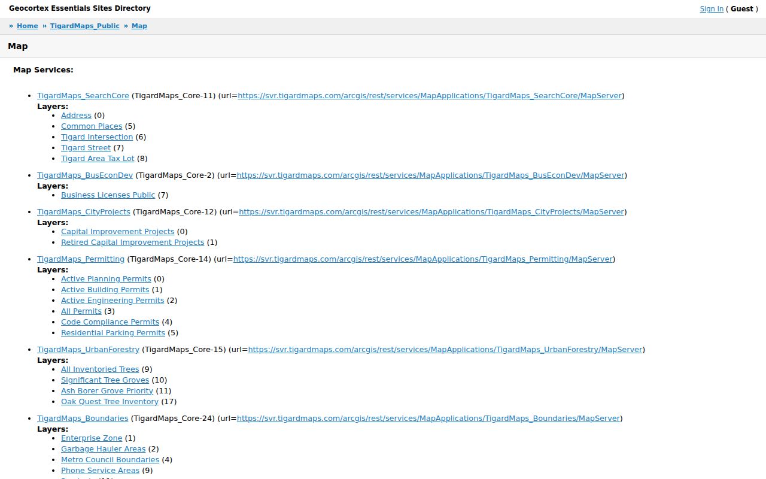Visit the Boundaries MapServer URL
This screenshot has width=766, height=479.
[428, 419]
